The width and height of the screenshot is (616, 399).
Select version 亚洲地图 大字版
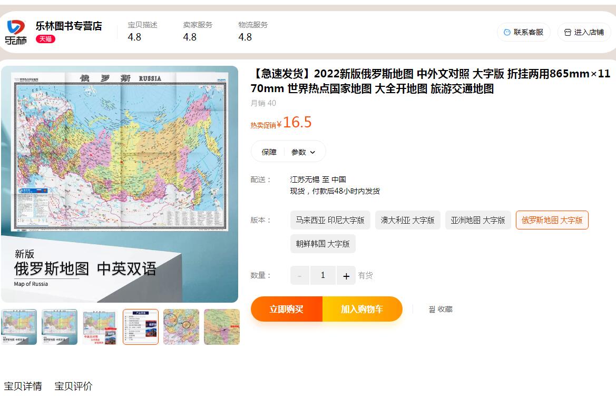point(478,220)
